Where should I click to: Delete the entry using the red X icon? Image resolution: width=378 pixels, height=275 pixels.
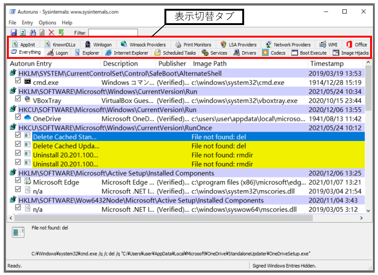tap(51, 32)
